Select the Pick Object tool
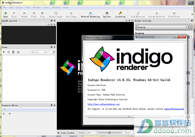 click(x=174, y=14)
